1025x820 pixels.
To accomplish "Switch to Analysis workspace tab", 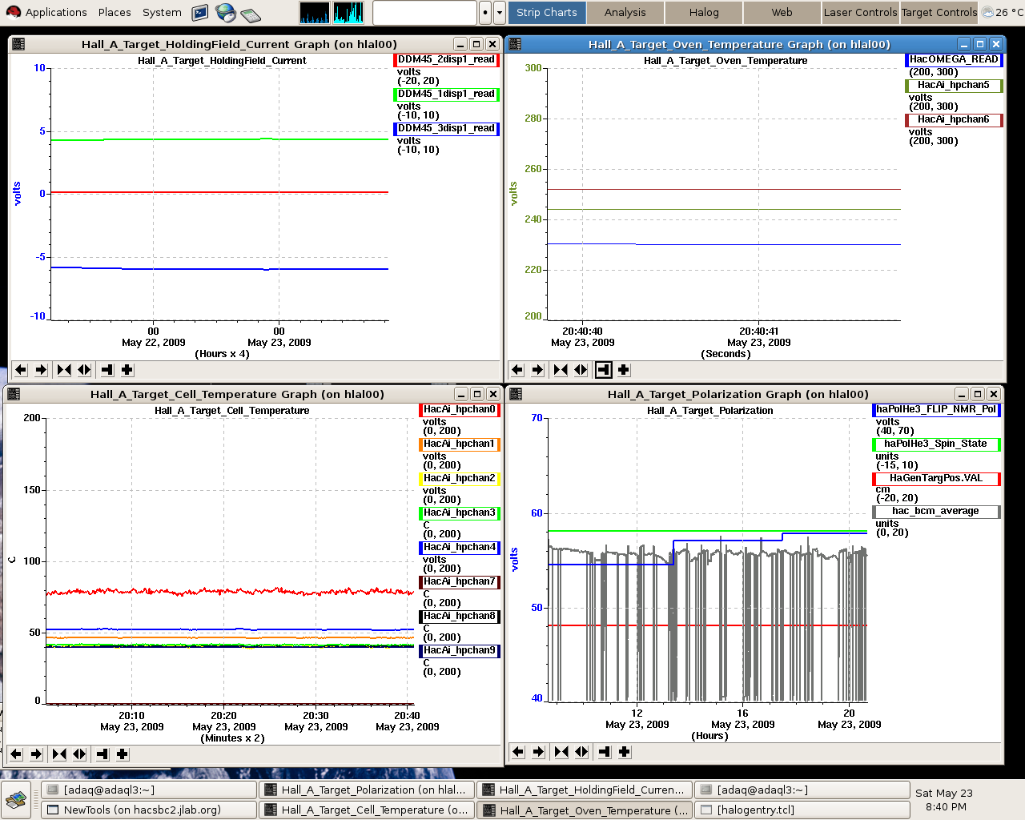I will coord(625,12).
